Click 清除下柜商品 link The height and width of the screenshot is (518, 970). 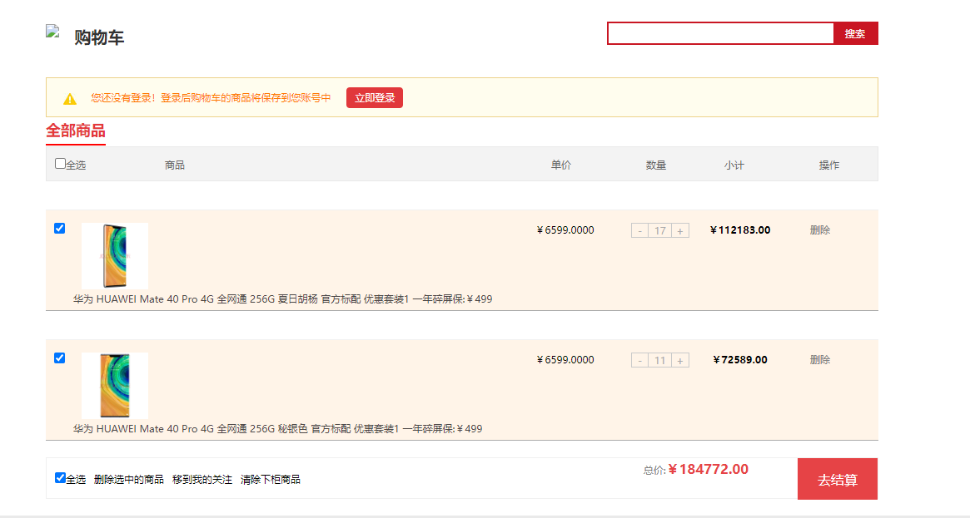tap(271, 480)
